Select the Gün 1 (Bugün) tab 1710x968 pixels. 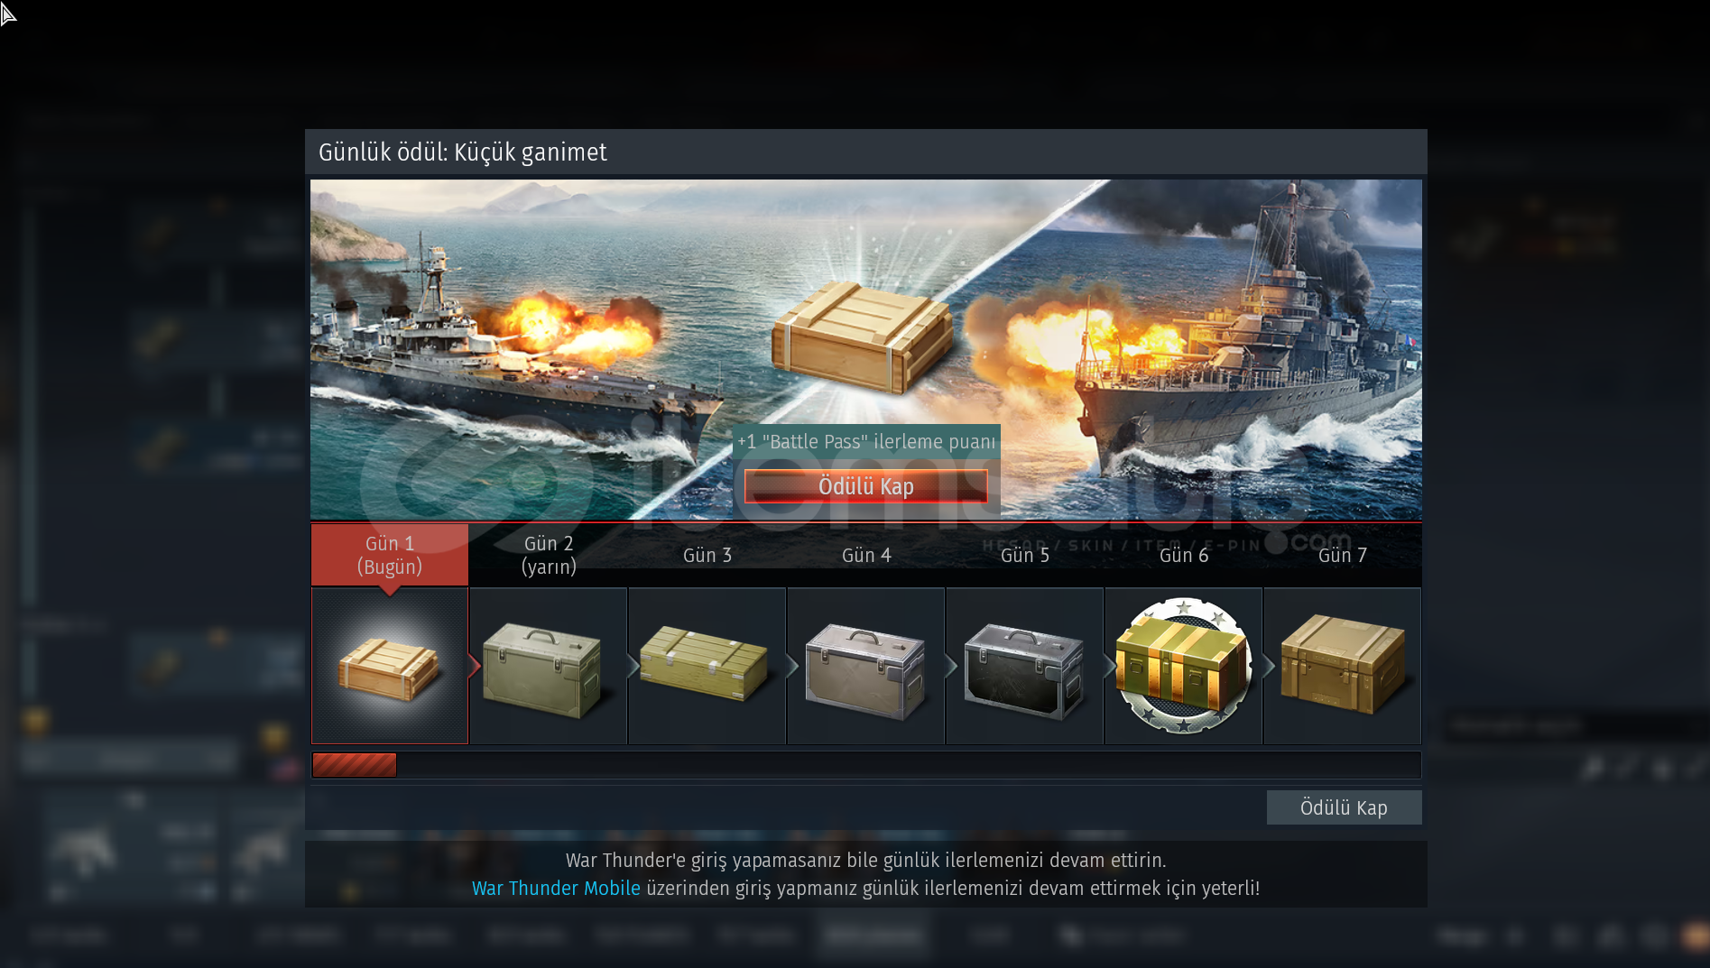[390, 555]
